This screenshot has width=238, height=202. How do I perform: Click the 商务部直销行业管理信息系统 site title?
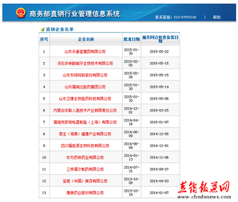click(x=75, y=14)
